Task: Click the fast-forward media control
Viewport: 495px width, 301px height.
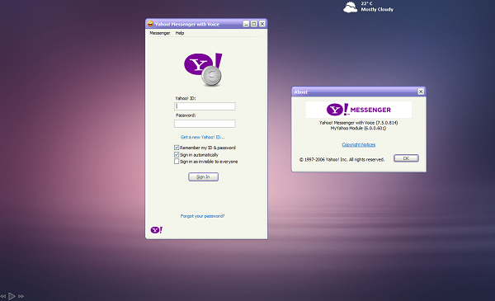Action: click(21, 296)
